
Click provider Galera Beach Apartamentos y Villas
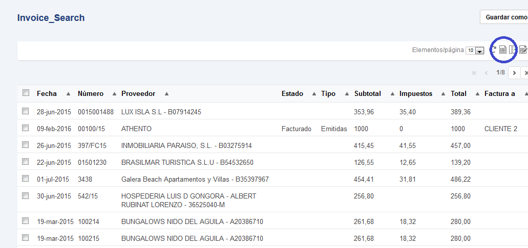pyautogui.click(x=176, y=180)
